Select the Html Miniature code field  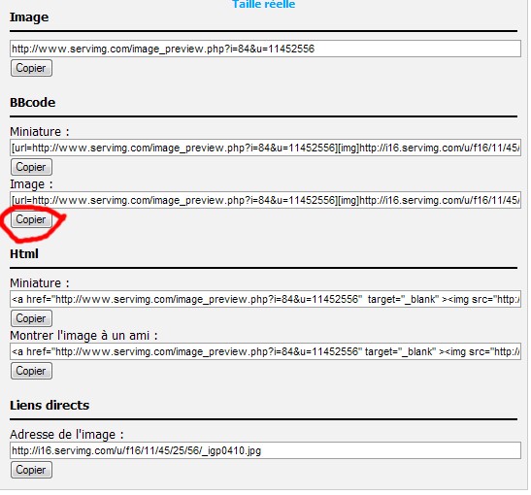pos(265,299)
